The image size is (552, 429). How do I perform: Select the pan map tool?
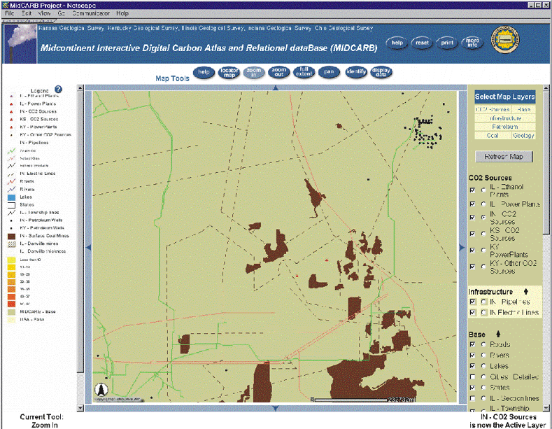pos(329,72)
